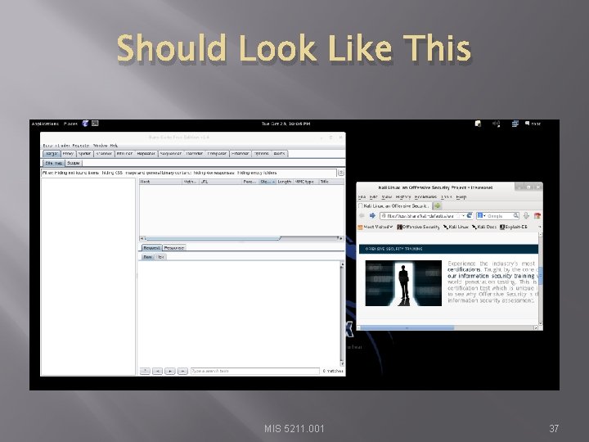Switch to the Extender tab in Burp
589x442 pixels.
(240, 154)
